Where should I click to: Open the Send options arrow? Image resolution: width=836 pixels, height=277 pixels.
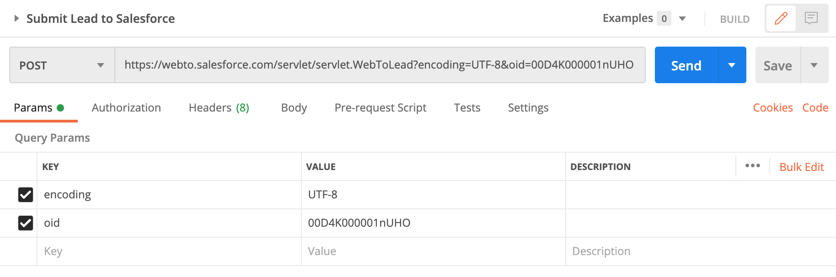click(732, 65)
